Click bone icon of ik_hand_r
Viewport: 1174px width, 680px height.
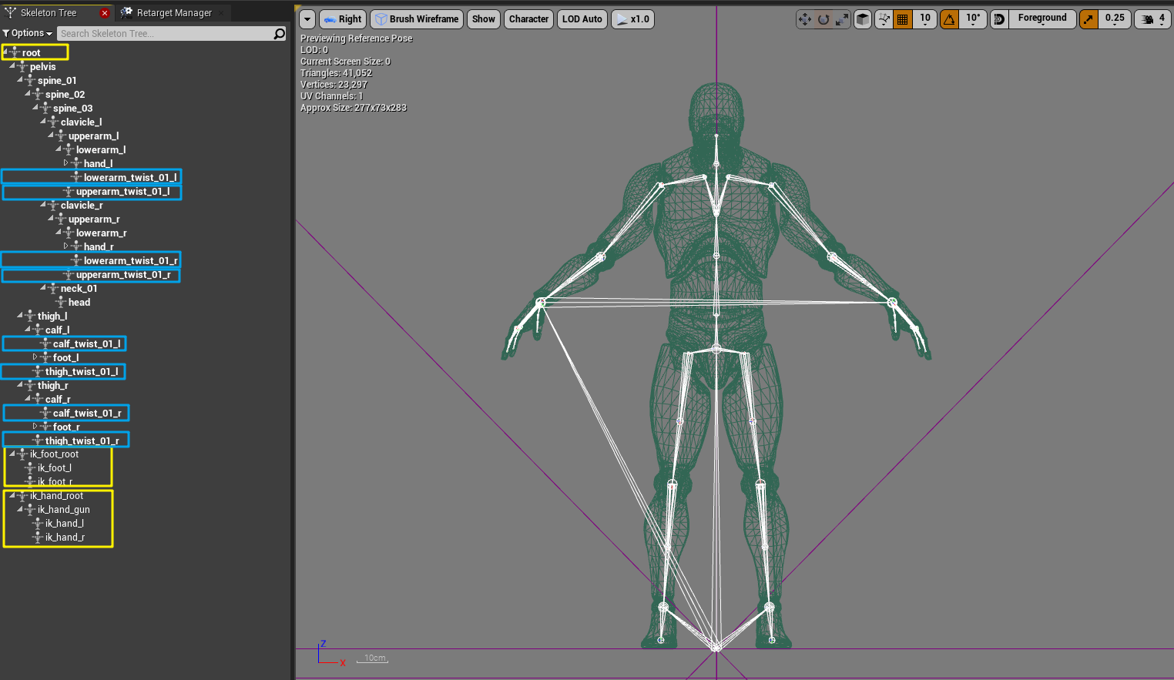point(38,538)
